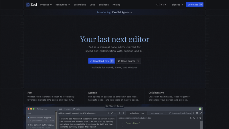
Task: Click the green user avatar in editor preview
Action: [200, 109]
